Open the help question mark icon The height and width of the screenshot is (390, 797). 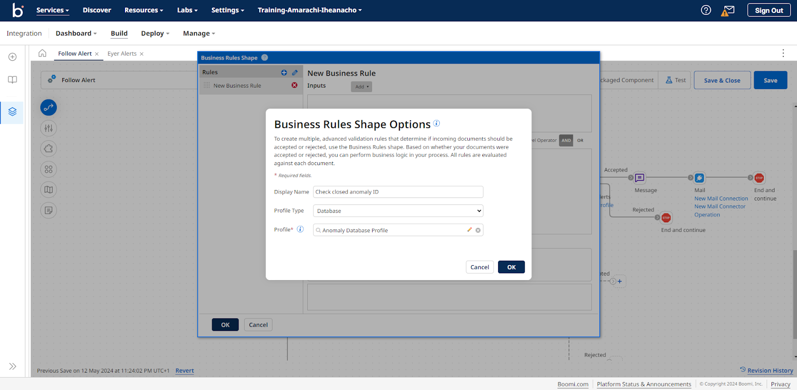pyautogui.click(x=706, y=10)
